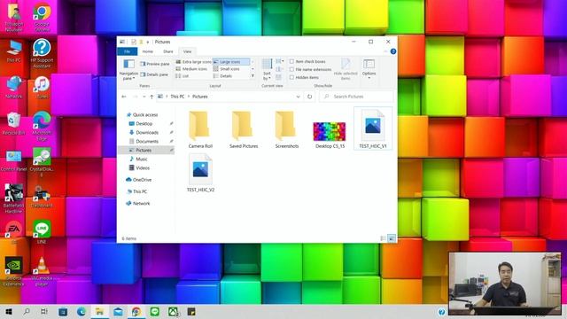Open the Sort by dropdown
Image resolution: width=567 pixels, height=319 pixels.
point(267,69)
